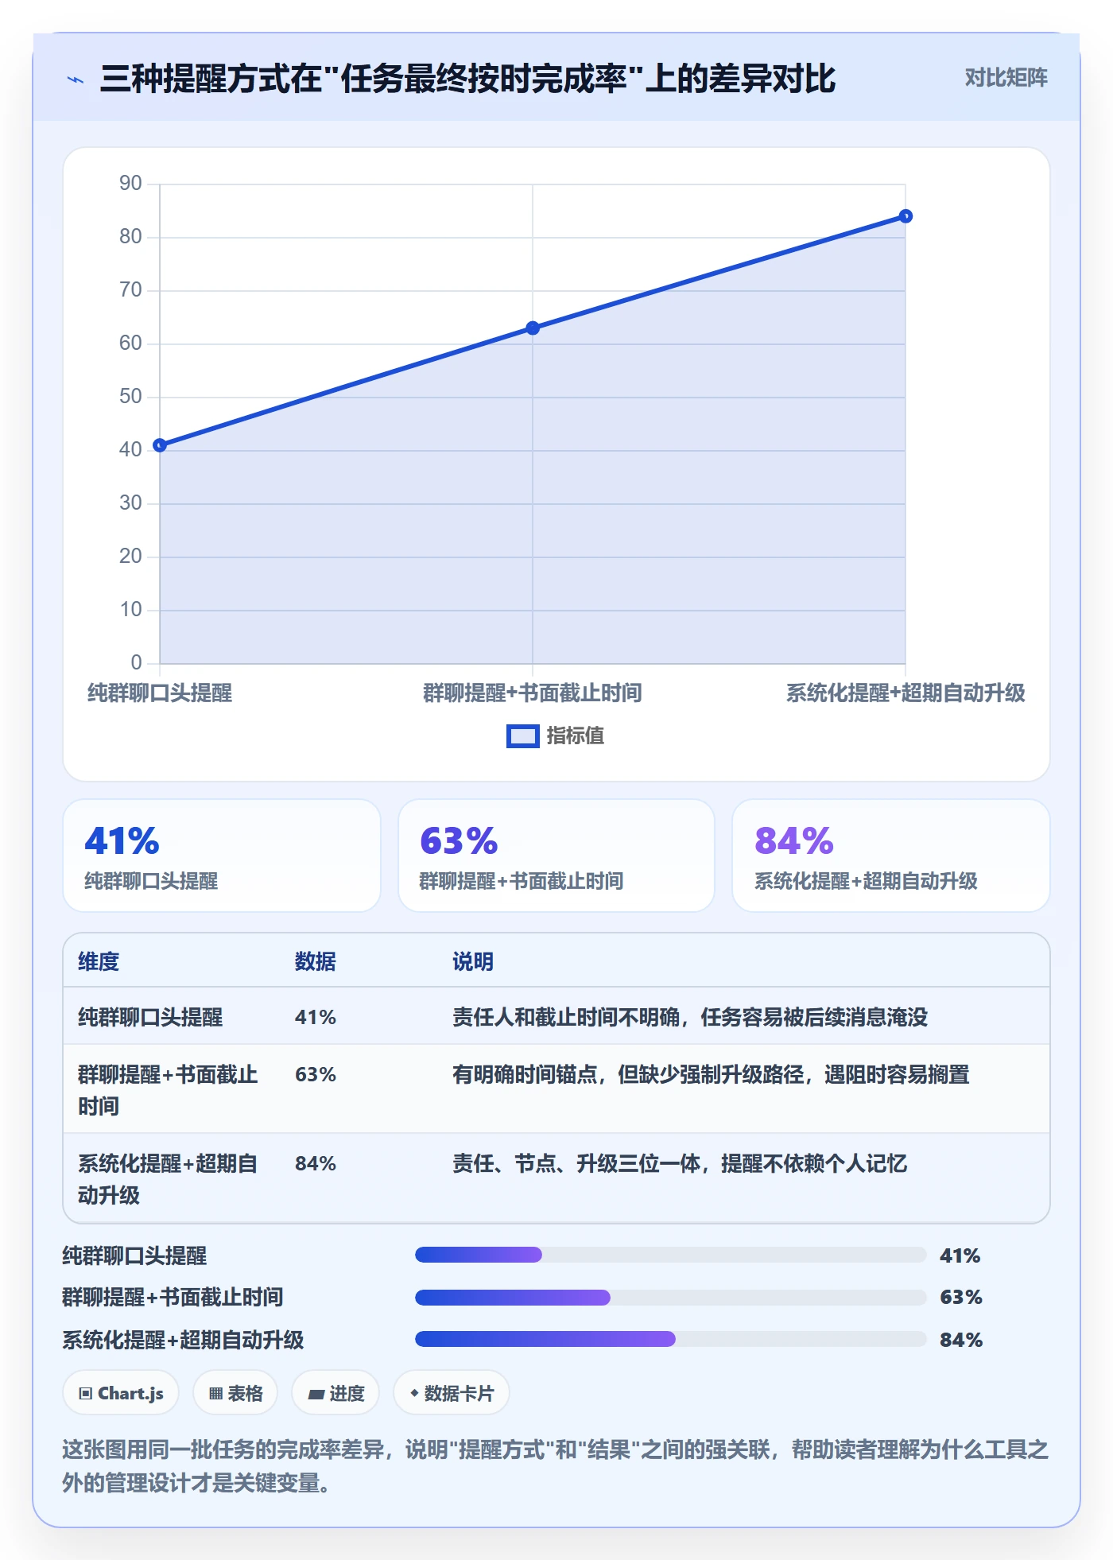Click table cell 系统化提醒+超期自动升级
Image resolution: width=1113 pixels, height=1560 pixels.
pos(168,1179)
